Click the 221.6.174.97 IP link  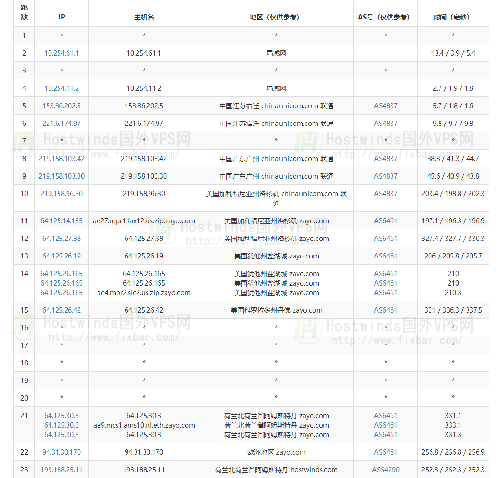[x=61, y=124]
